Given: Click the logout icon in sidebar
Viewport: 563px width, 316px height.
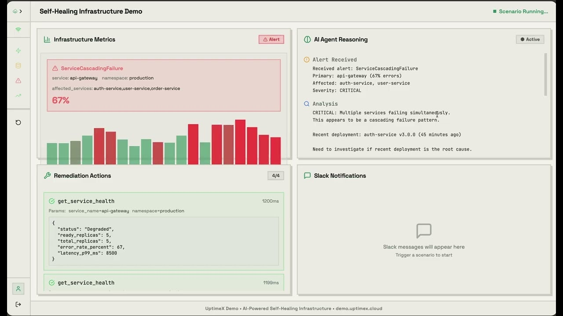Looking at the screenshot, I should coord(18,304).
